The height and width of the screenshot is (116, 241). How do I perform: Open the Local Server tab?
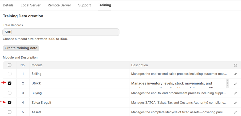tap(31, 5)
